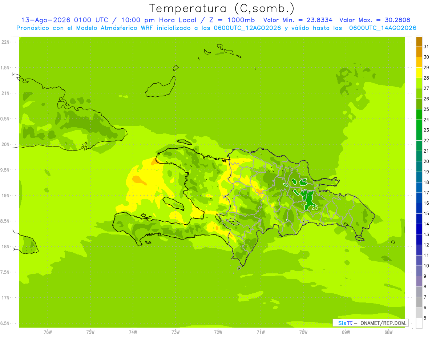This screenshot has width=436, height=337.
Task: Click latitude label "19N"
Action: pos(5,196)
